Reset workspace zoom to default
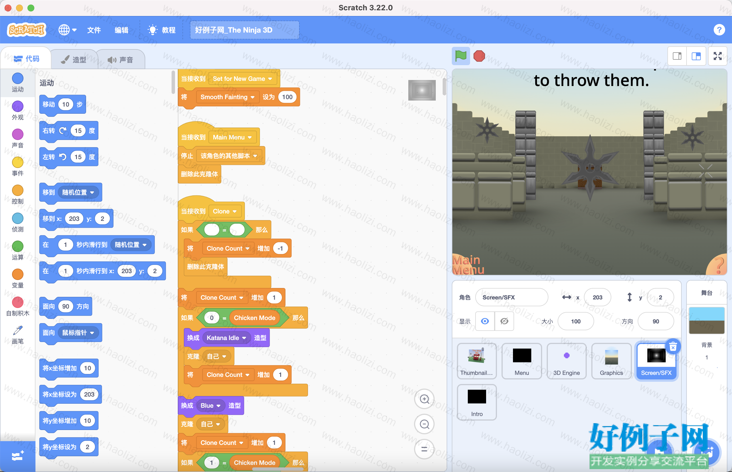 pyautogui.click(x=424, y=449)
